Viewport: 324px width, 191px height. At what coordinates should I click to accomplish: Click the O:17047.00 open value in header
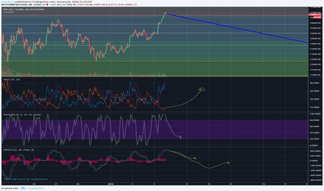(x=81, y=4)
